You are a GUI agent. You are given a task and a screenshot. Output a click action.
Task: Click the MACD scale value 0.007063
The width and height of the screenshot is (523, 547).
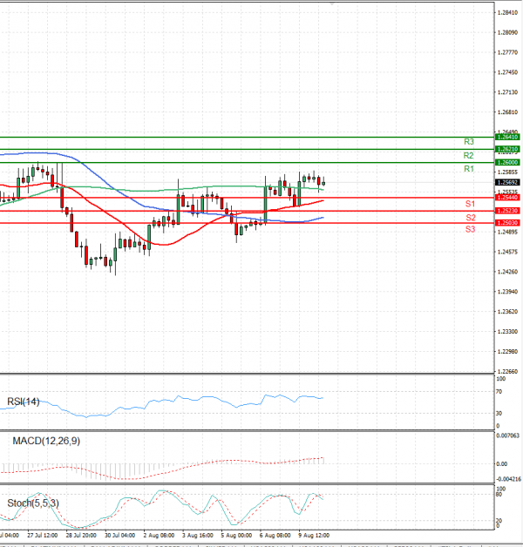point(507,436)
